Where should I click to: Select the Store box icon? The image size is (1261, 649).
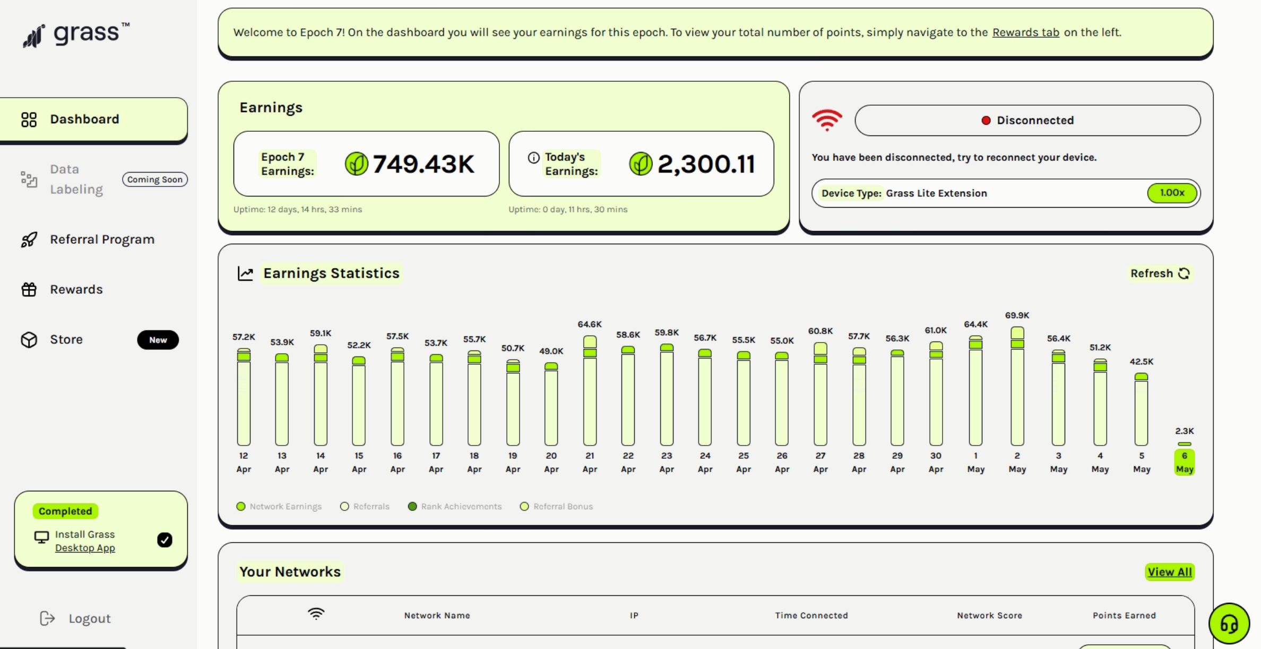coord(29,339)
